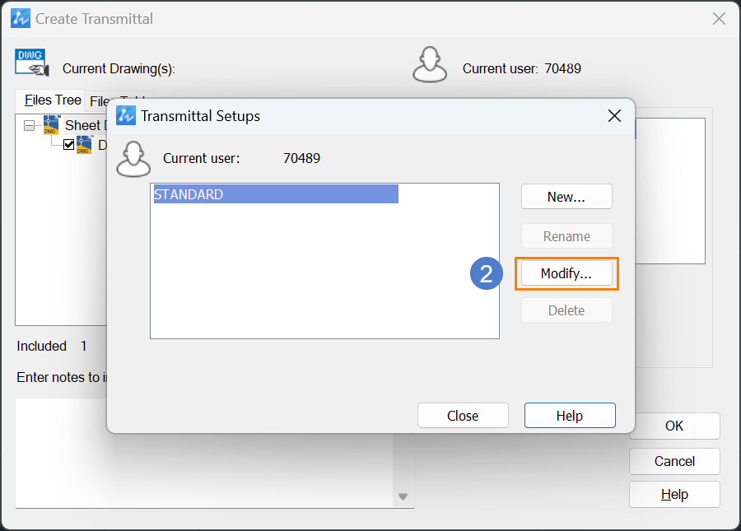Click the user avatar icon in Create Transmittal
Image resolution: width=741 pixels, height=531 pixels.
click(430, 65)
